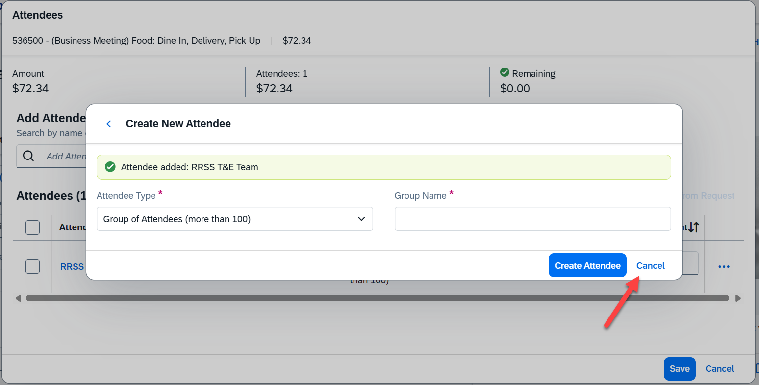Click the Create Attendee button

(x=587, y=265)
